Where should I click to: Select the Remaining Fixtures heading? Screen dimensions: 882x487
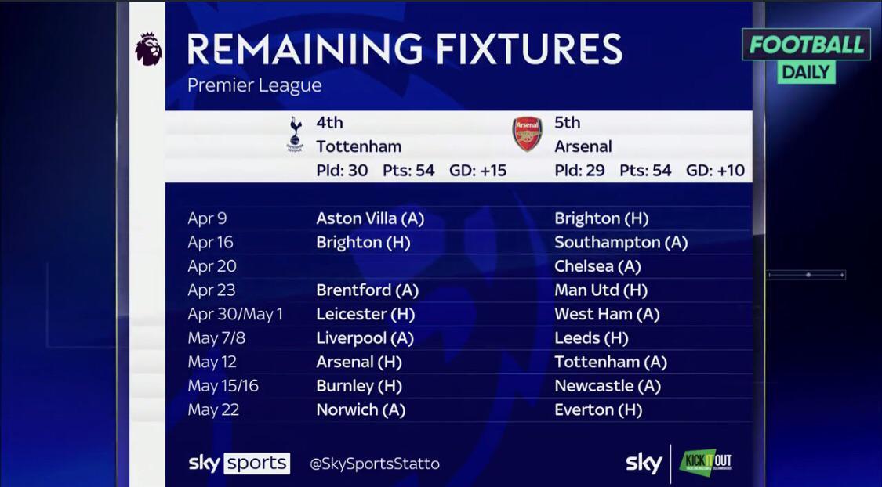coord(405,49)
